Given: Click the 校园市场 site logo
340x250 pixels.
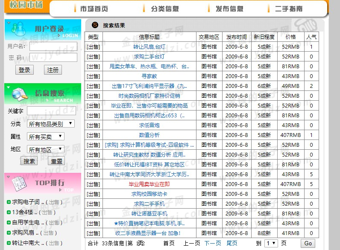Looking at the screenshot, I should tap(26, 4).
